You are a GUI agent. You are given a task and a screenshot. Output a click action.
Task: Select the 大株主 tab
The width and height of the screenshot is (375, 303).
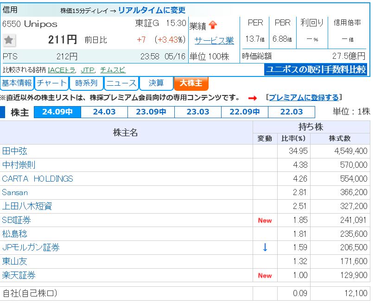pos(191,83)
